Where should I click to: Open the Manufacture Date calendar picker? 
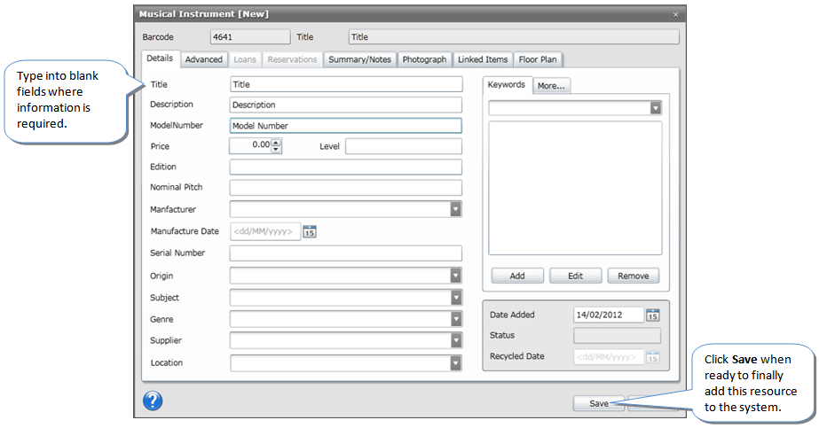[x=311, y=231]
